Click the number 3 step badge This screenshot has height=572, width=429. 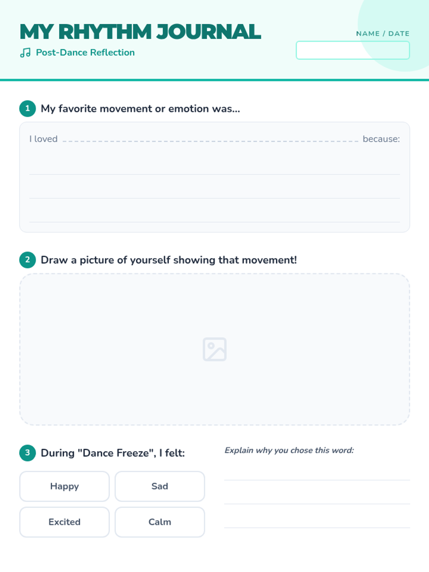(x=28, y=453)
